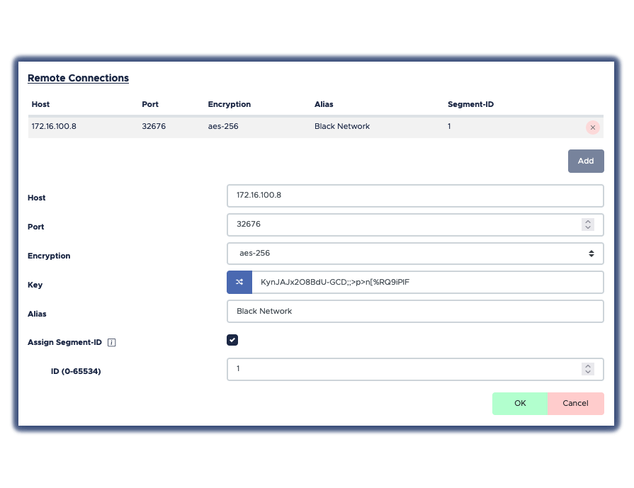Screen dimensions: 634x488
Task: Click the Key field label
Action: [x=35, y=285]
